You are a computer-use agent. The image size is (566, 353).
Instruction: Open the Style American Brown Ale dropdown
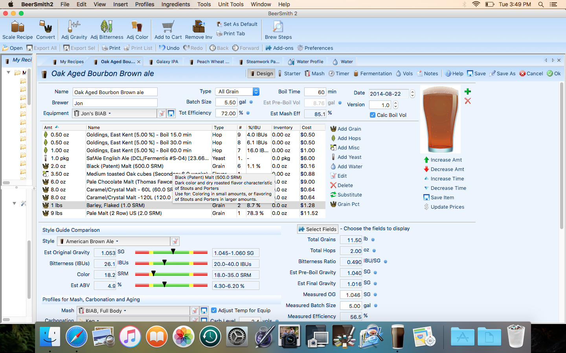tap(114, 241)
